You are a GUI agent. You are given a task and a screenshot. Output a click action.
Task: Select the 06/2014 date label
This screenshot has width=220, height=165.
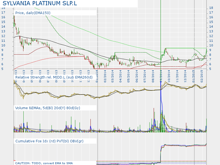click(x=137, y=76)
